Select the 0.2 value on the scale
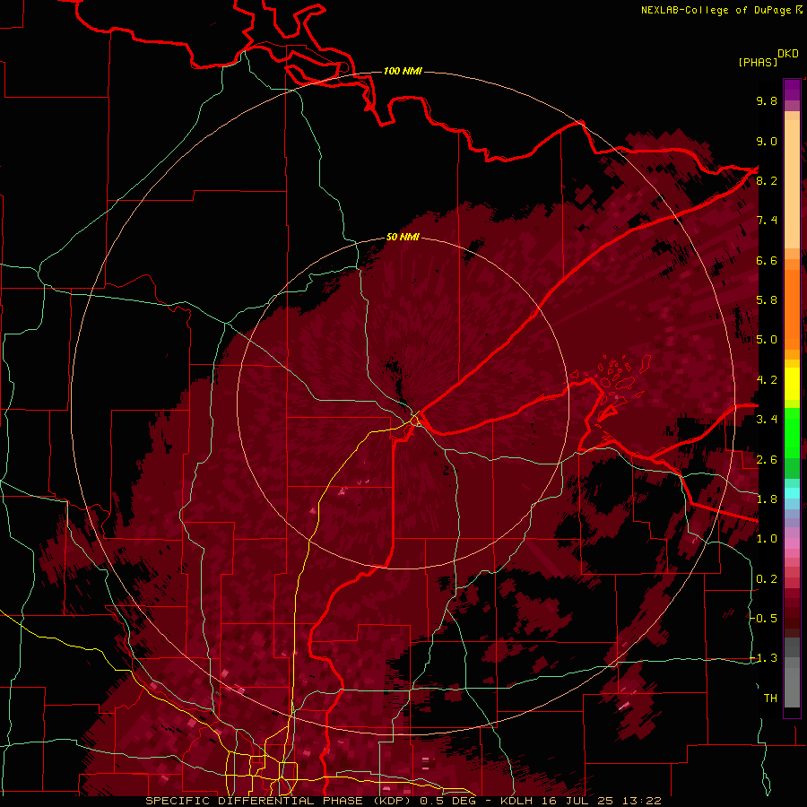 [767, 579]
